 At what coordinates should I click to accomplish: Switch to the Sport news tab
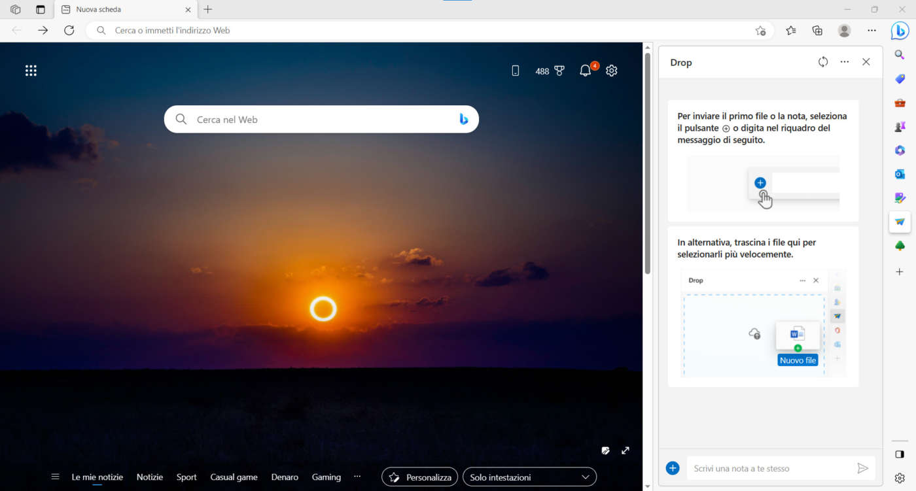186,477
